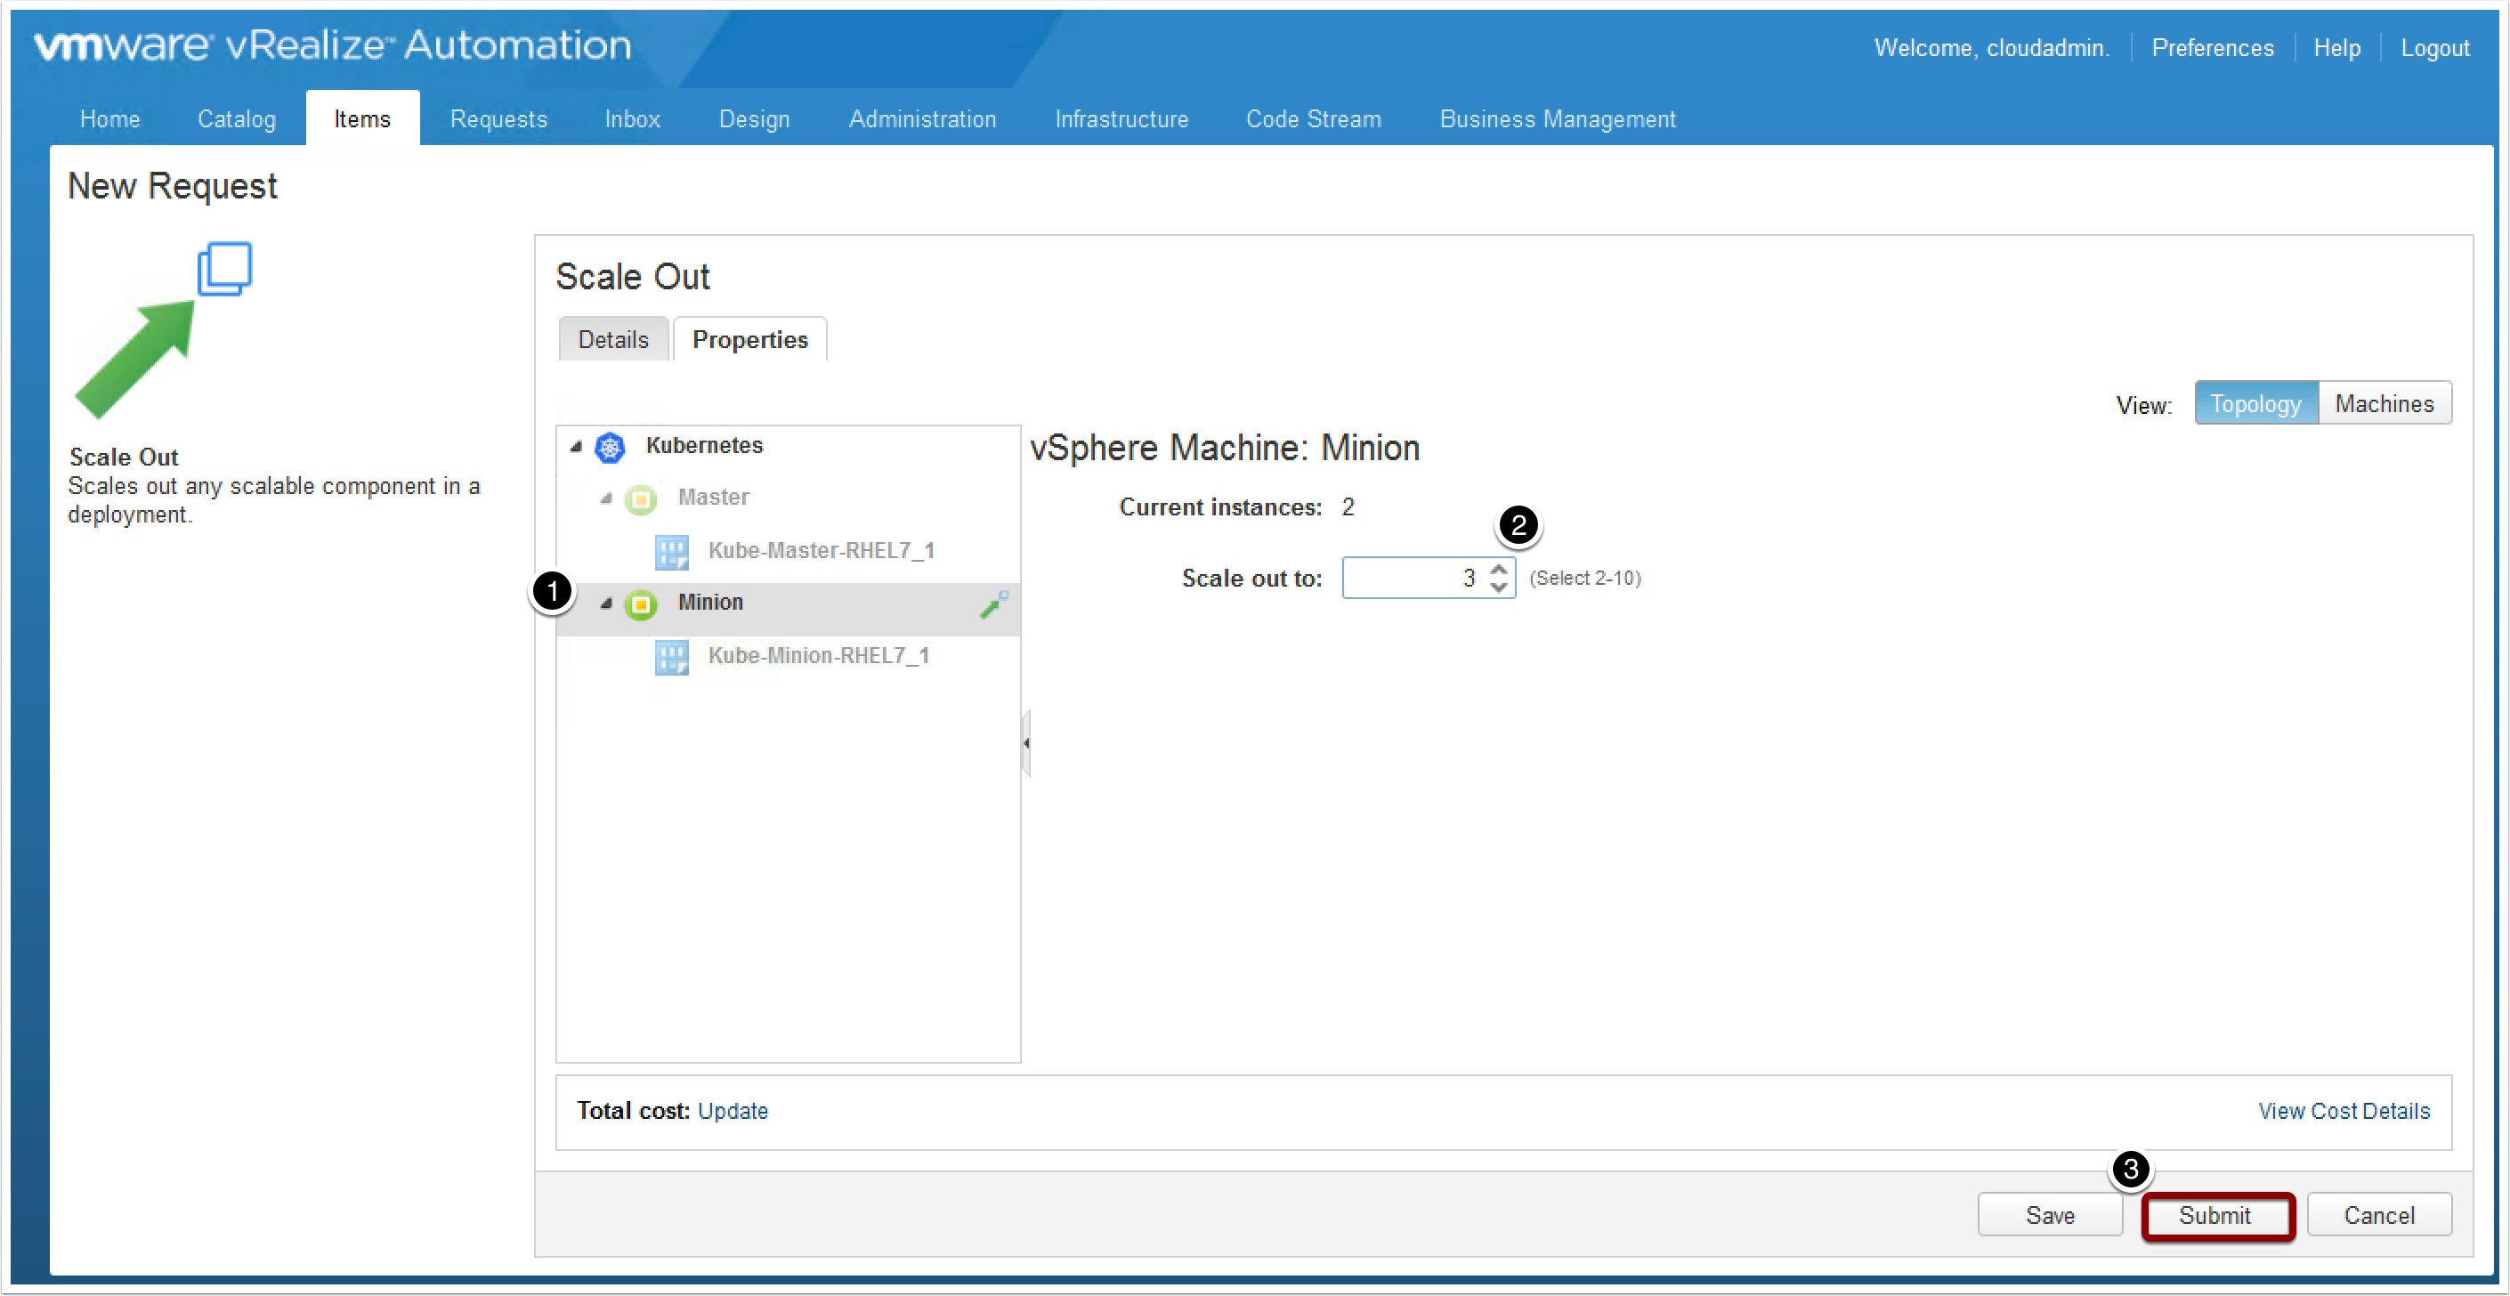Decrease the Scale out to value

[x=1499, y=587]
